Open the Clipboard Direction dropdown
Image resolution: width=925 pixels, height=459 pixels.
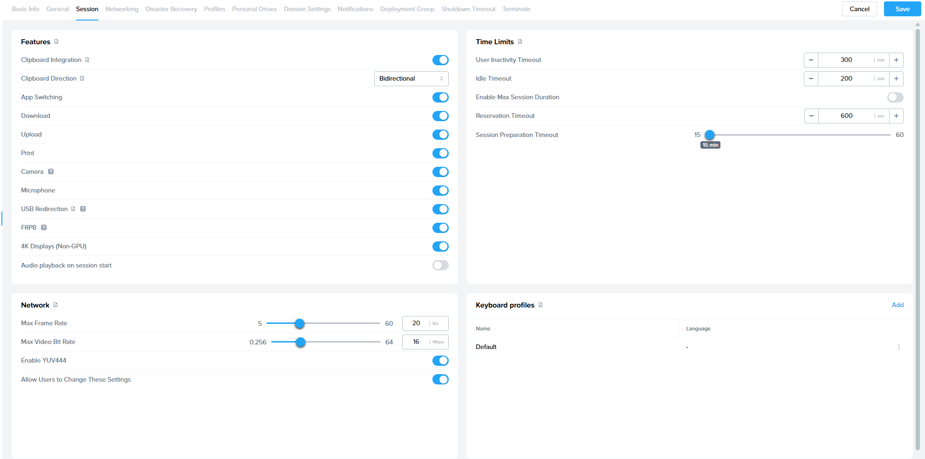pyautogui.click(x=411, y=79)
